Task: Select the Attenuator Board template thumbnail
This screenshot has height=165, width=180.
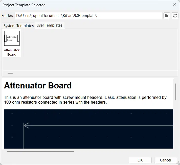Action: tap(12, 38)
